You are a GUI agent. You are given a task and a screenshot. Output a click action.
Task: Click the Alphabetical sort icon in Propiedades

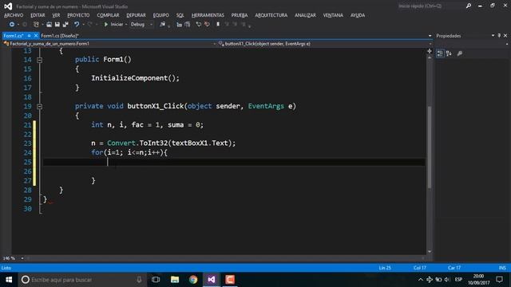click(x=449, y=53)
